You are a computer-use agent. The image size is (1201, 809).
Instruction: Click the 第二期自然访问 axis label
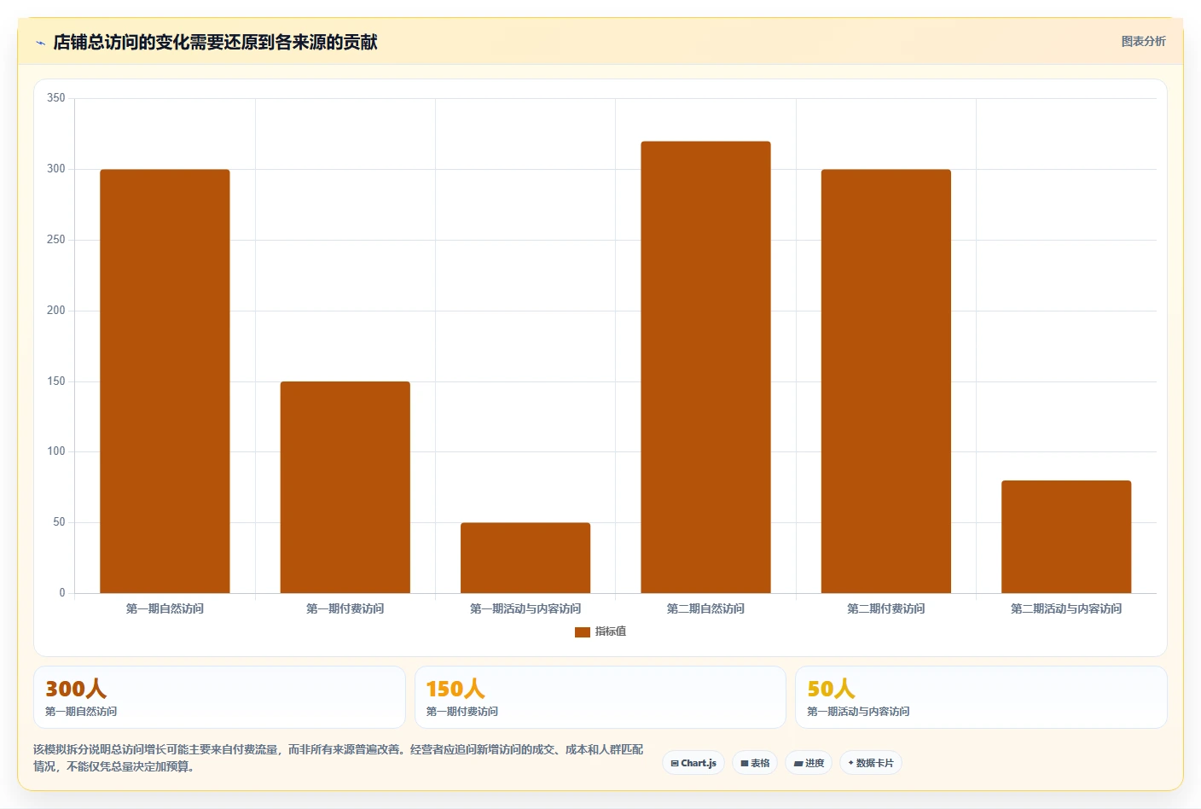[705, 608]
